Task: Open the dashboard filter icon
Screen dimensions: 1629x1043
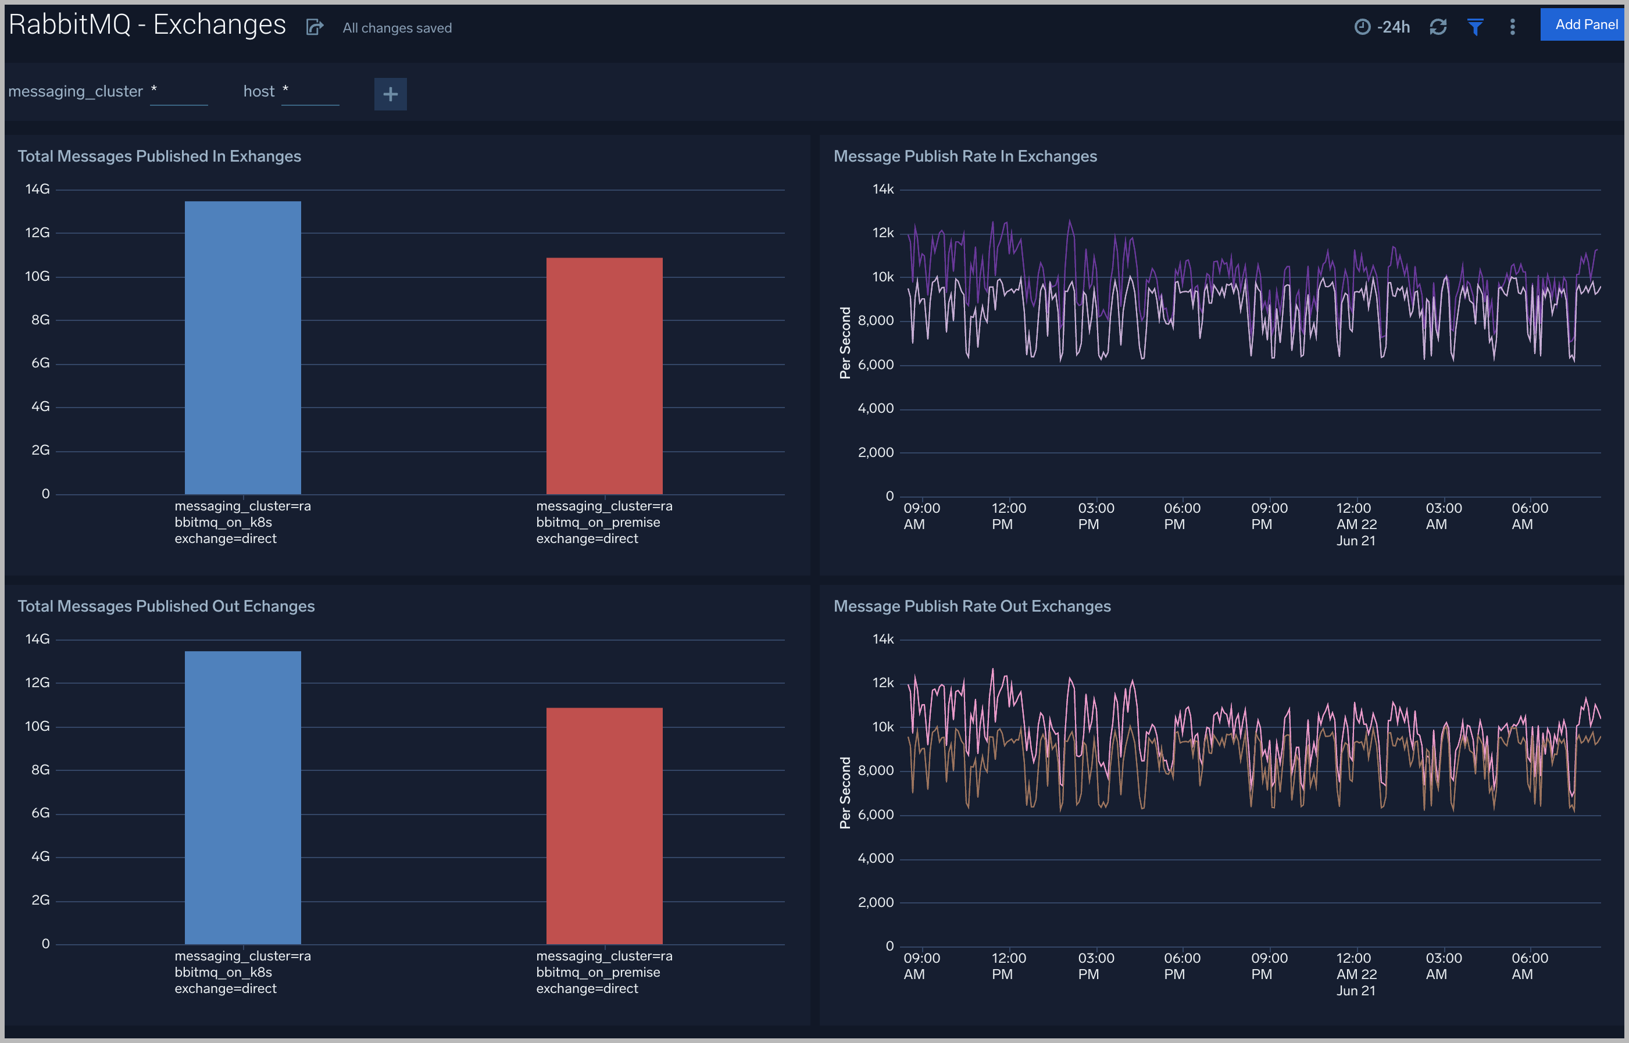Action: [1476, 26]
